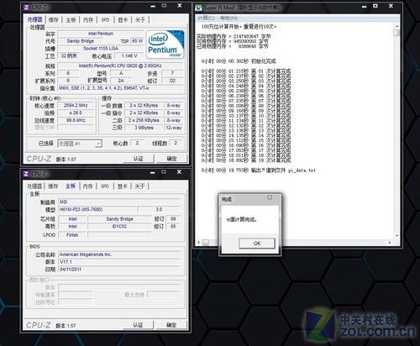Screen dimensions: 420x346
Task: Click 认证 button in the mainboard window
Action: (x=138, y=325)
